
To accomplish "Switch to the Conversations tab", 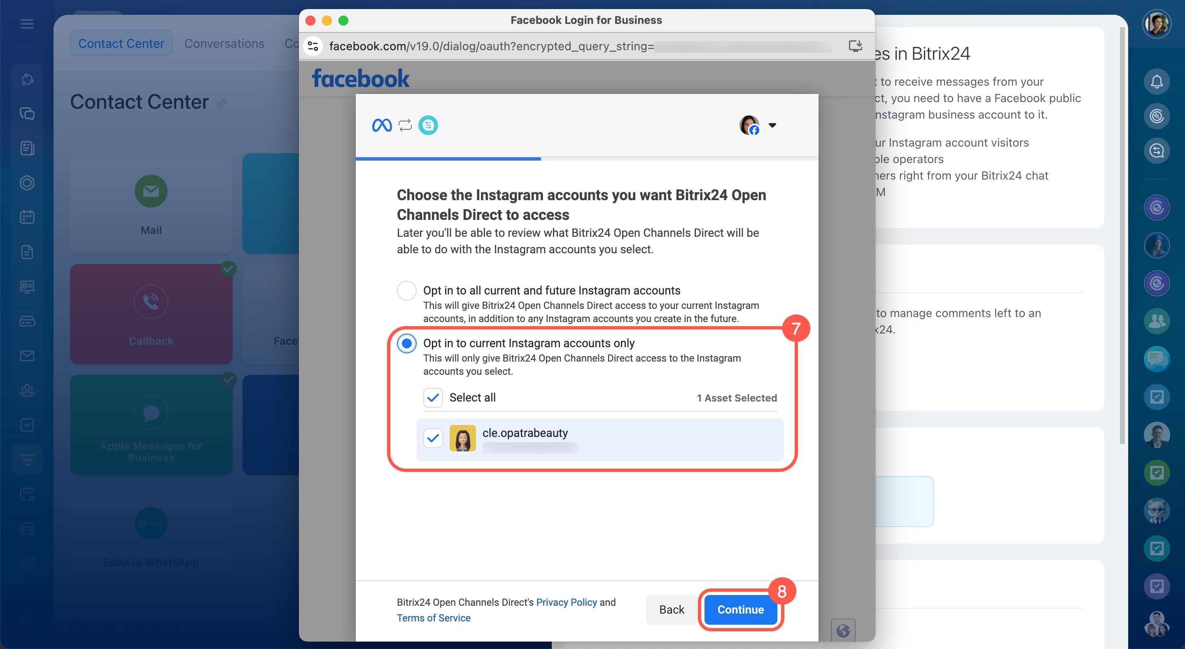I will 224,43.
